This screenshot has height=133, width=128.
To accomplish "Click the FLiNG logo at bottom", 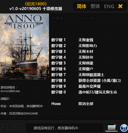I will coord(12,128).
